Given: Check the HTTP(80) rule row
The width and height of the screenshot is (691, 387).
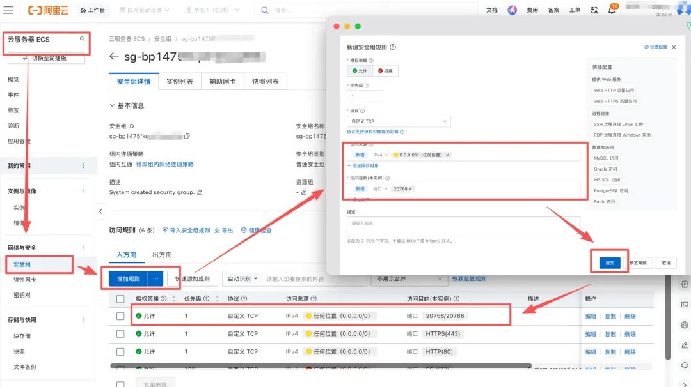Looking at the screenshot, I should 120,351.
